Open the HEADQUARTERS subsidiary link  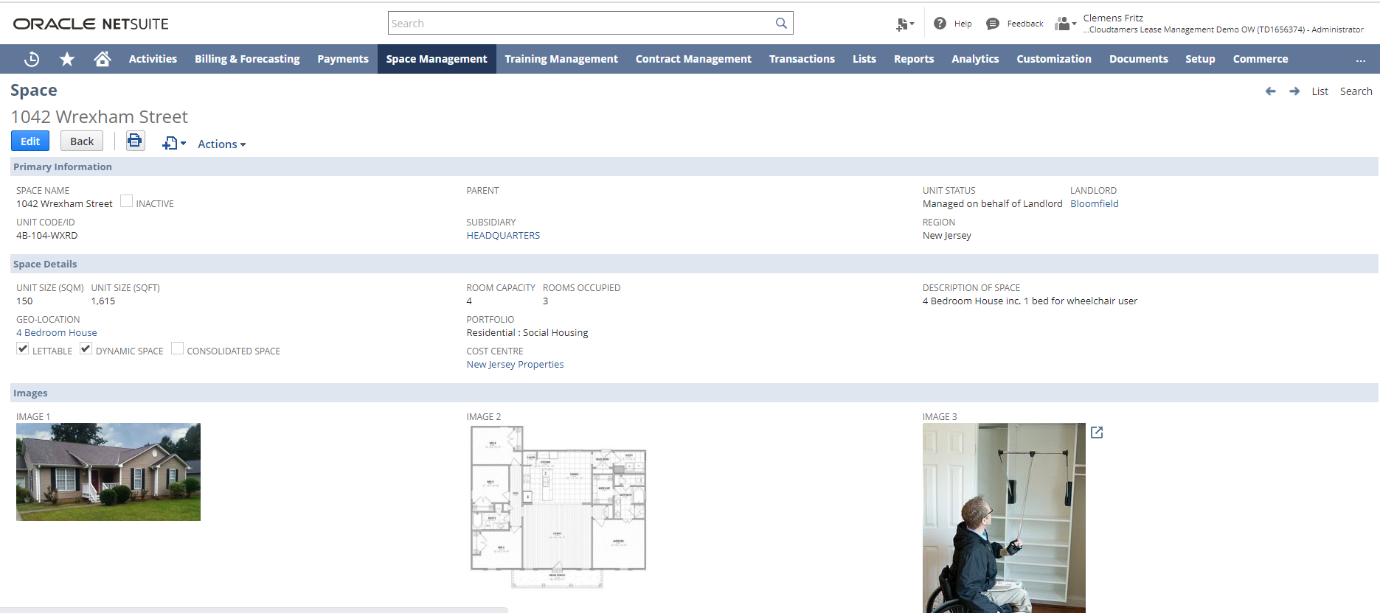click(x=503, y=236)
